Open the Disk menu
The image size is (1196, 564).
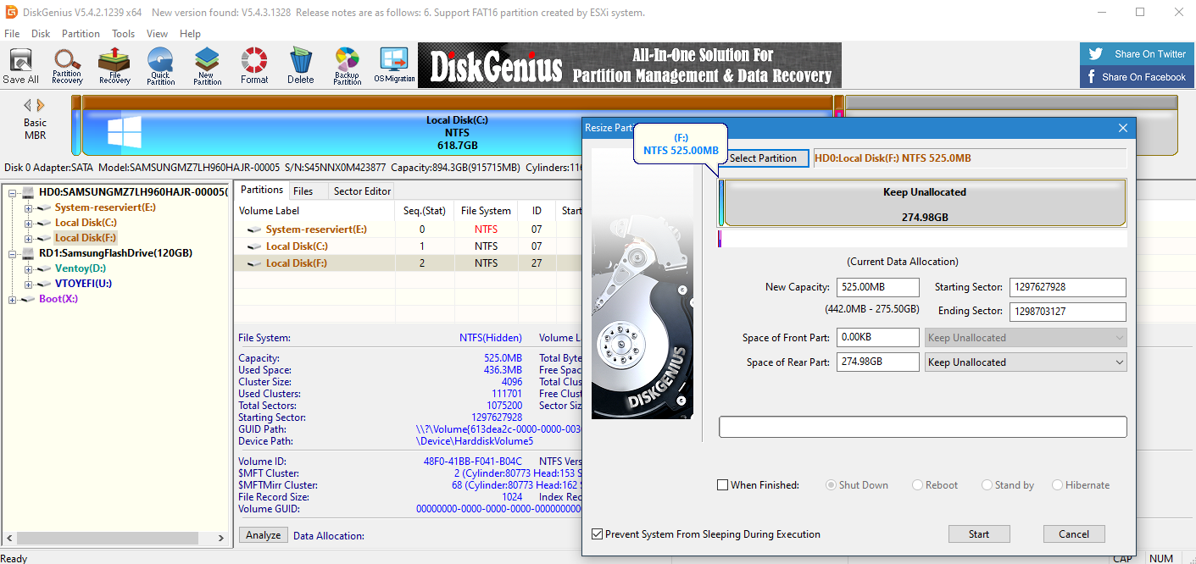pyautogui.click(x=41, y=34)
